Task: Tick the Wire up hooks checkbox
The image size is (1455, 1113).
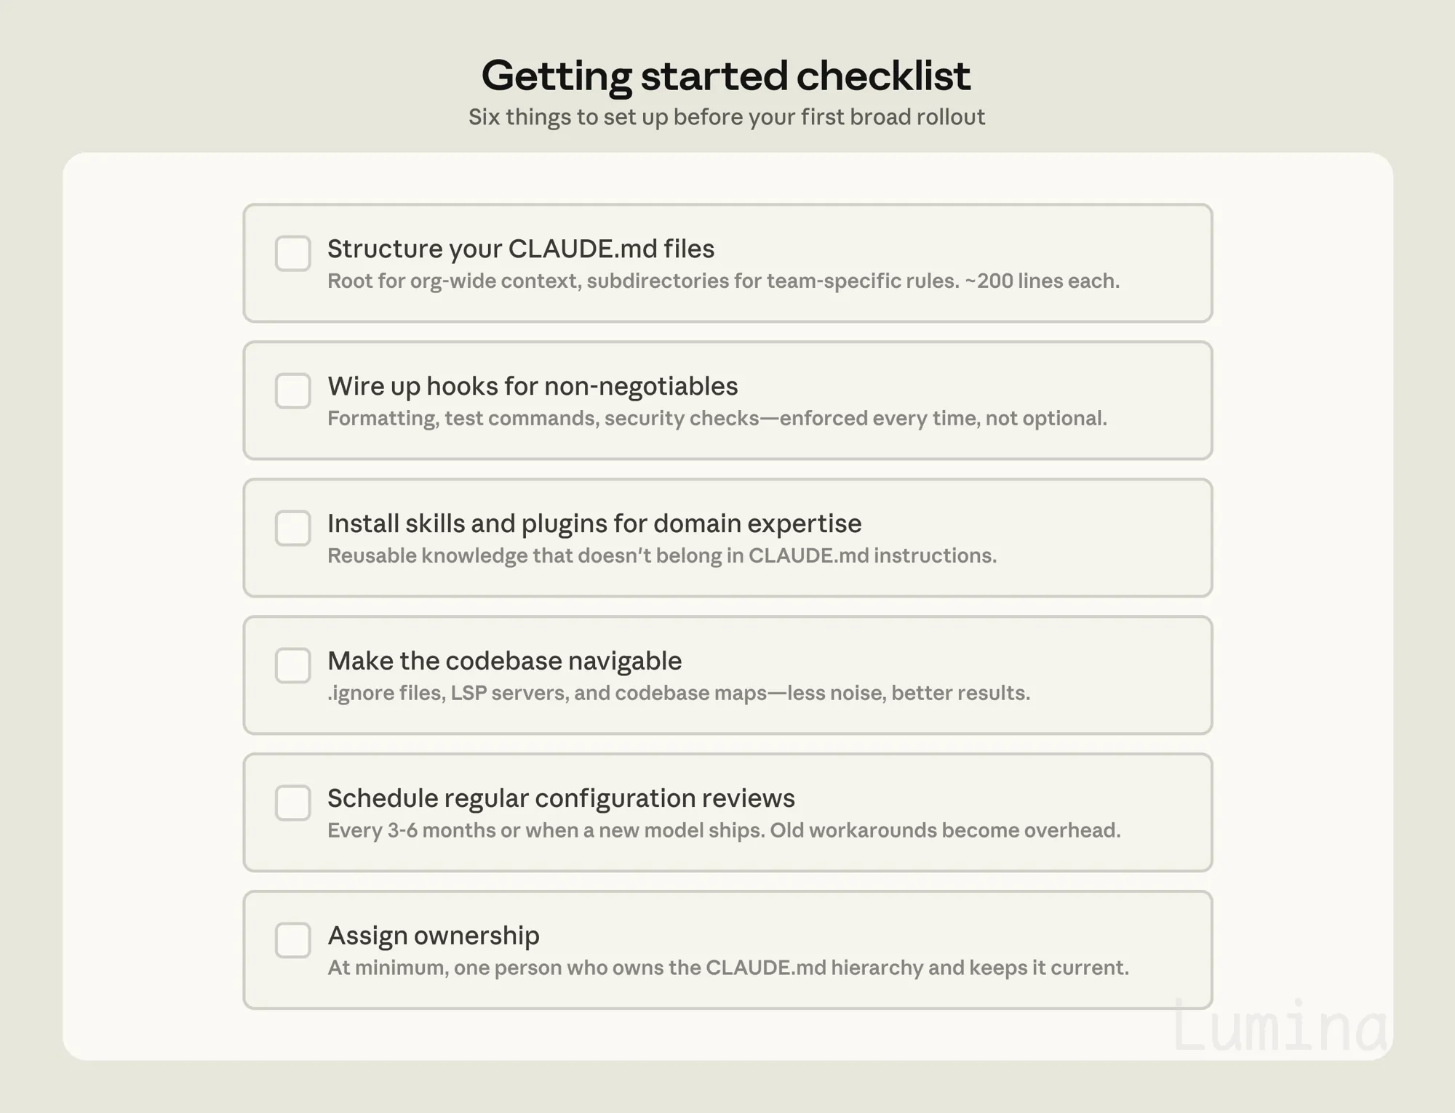Action: pos(293,390)
